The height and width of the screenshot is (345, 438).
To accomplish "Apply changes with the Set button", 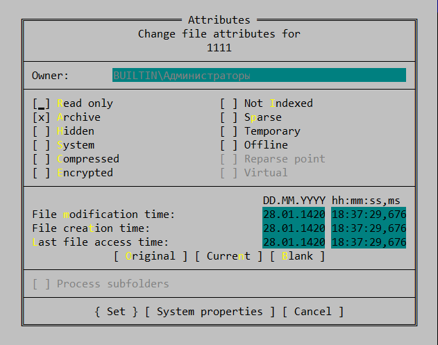I will click(x=116, y=312).
